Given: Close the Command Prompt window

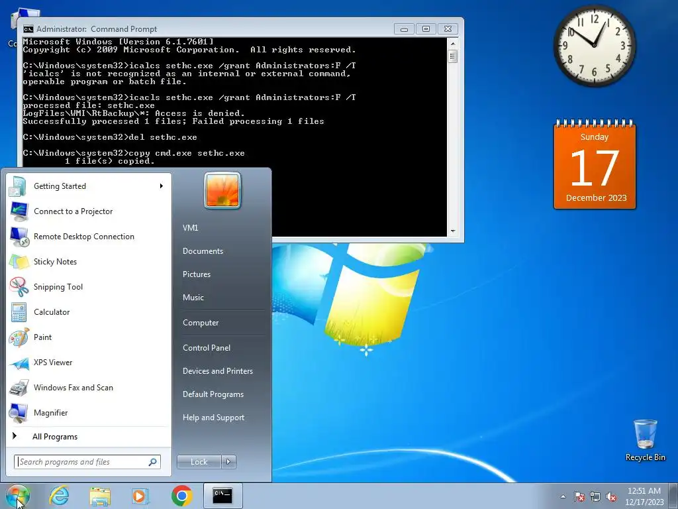Looking at the screenshot, I should (448, 29).
